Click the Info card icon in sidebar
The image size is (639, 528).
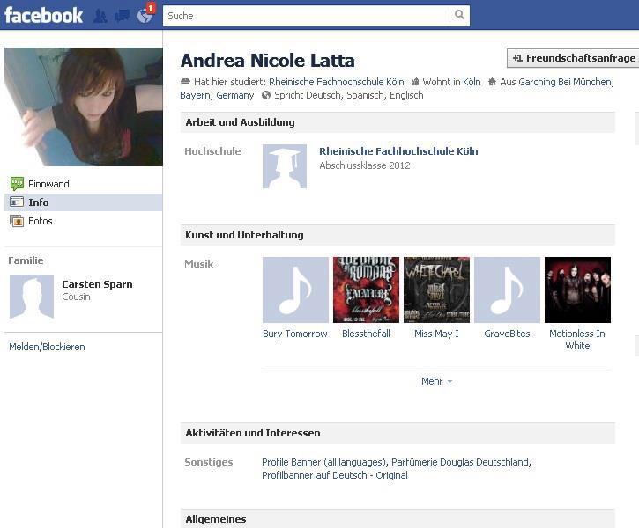[x=17, y=202]
